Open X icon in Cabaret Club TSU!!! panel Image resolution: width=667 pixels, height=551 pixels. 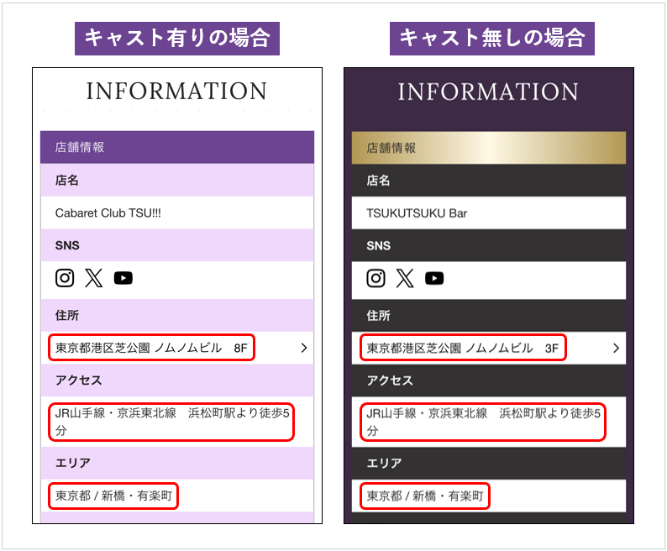coord(94,278)
